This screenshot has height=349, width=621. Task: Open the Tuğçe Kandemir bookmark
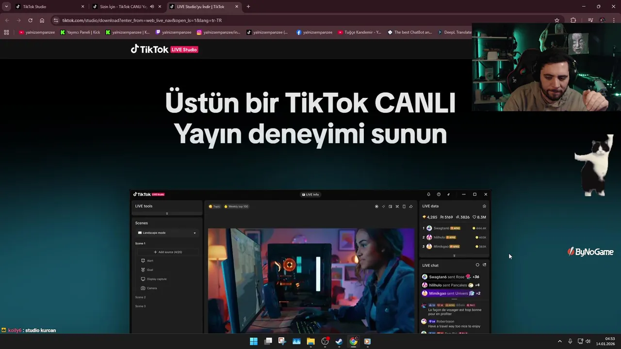360,32
